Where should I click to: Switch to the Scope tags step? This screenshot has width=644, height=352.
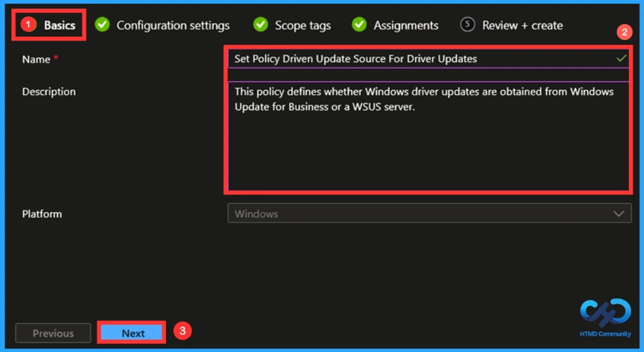(x=303, y=26)
